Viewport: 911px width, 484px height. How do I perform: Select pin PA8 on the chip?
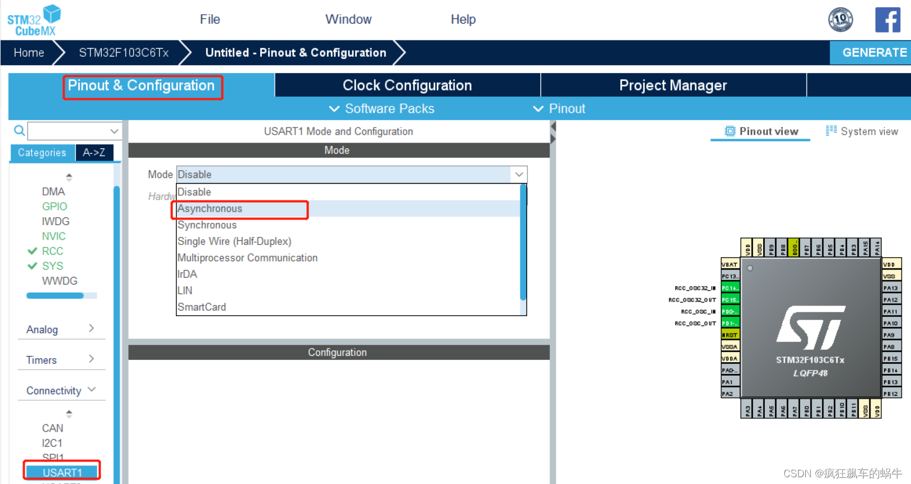point(891,346)
